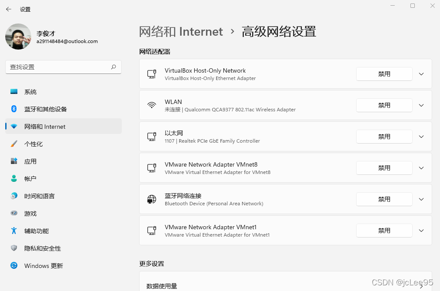Open the Windows 更新 page
This screenshot has height=291, width=440.
click(x=63, y=266)
